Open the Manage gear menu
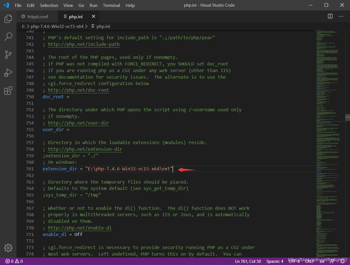Image resolution: width=350 pixels, height=265 pixels. pyautogui.click(x=8, y=248)
